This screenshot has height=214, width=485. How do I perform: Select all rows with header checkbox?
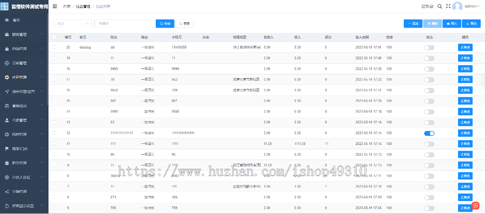point(54,37)
